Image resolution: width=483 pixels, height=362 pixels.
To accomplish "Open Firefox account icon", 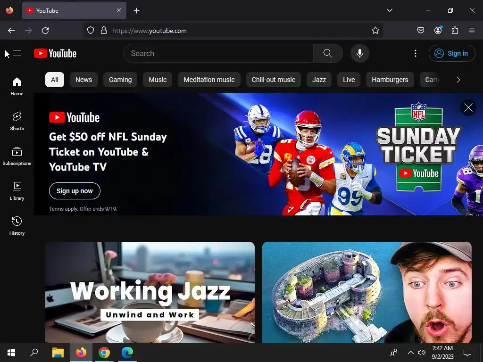I will [438, 30].
